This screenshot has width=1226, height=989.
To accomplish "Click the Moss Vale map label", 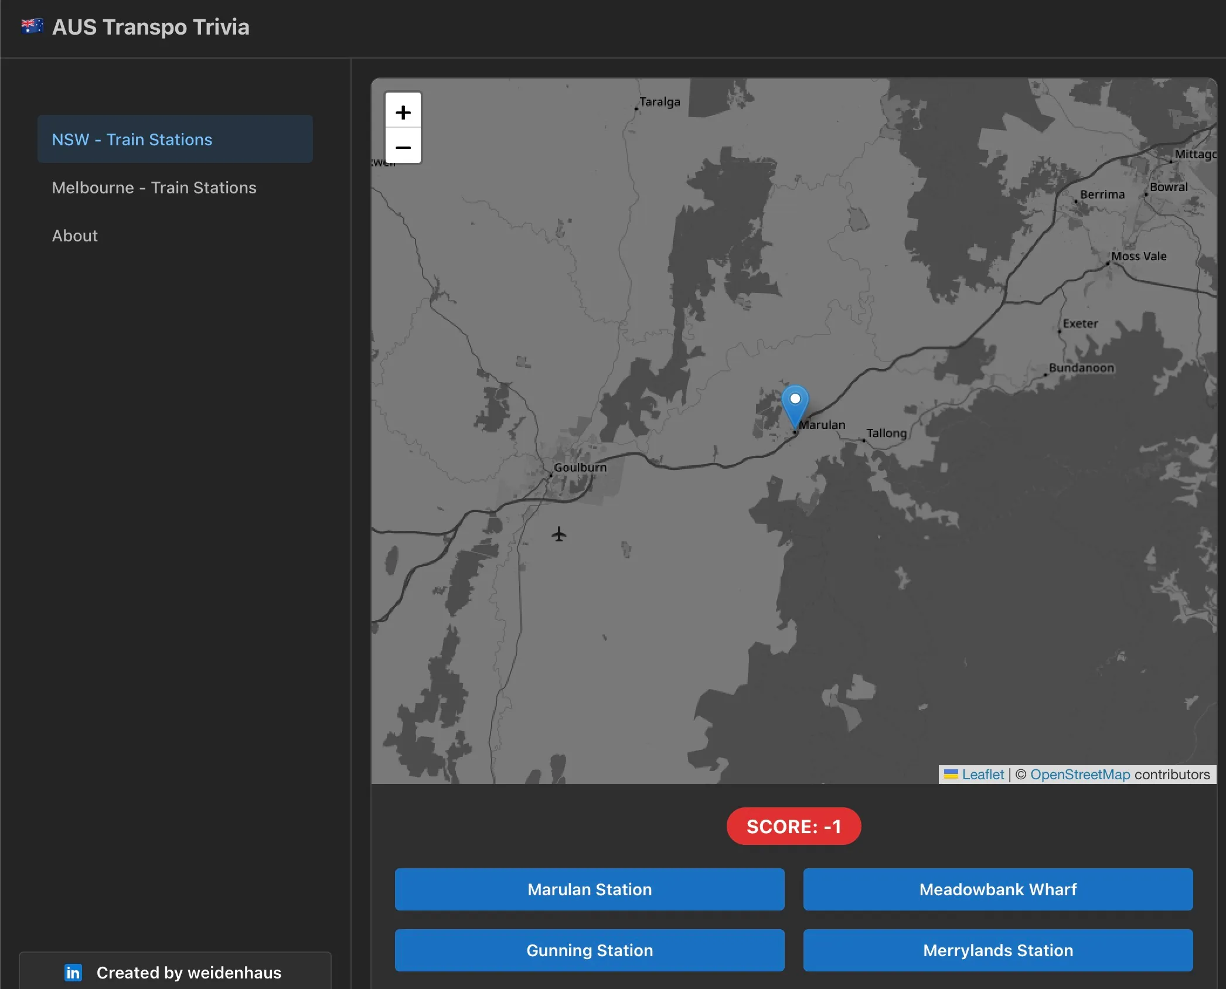I will click(x=1139, y=256).
